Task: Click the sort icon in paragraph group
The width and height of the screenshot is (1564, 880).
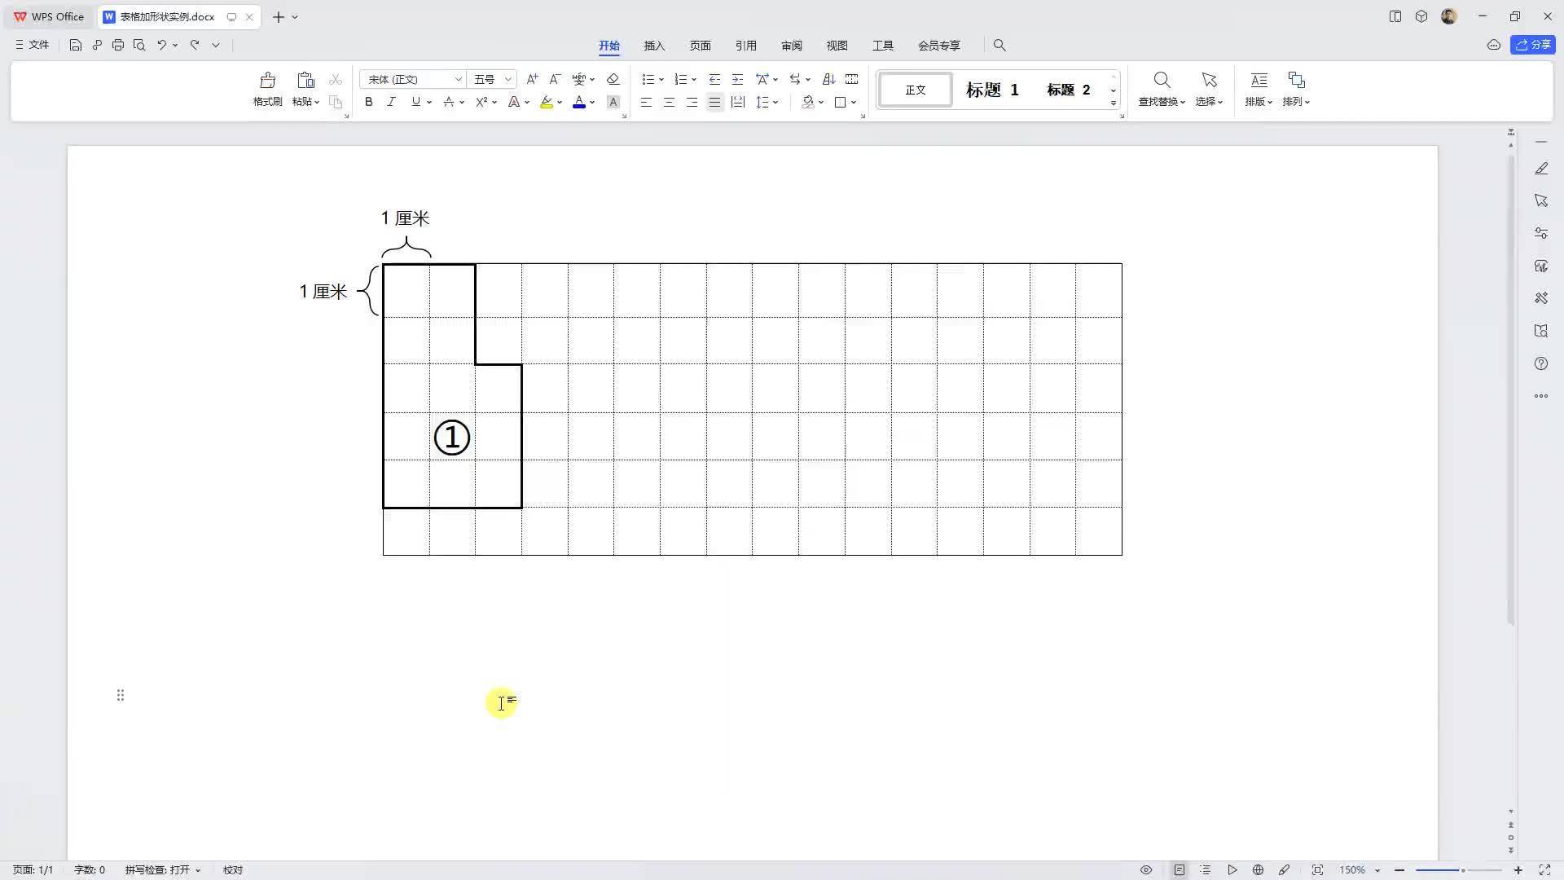Action: (828, 79)
